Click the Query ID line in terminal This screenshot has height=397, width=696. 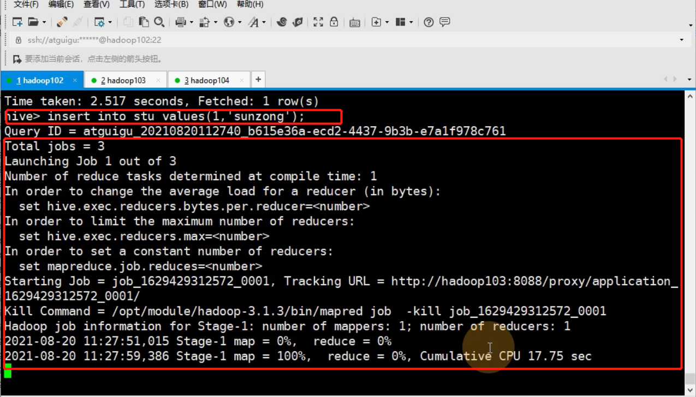255,131
